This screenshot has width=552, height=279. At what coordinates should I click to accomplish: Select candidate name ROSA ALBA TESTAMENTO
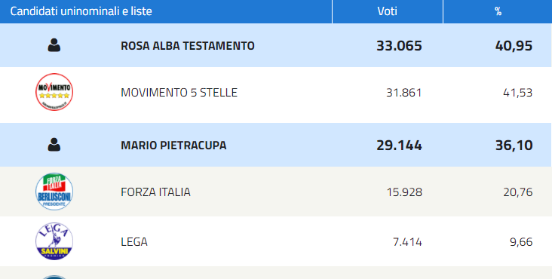click(188, 46)
